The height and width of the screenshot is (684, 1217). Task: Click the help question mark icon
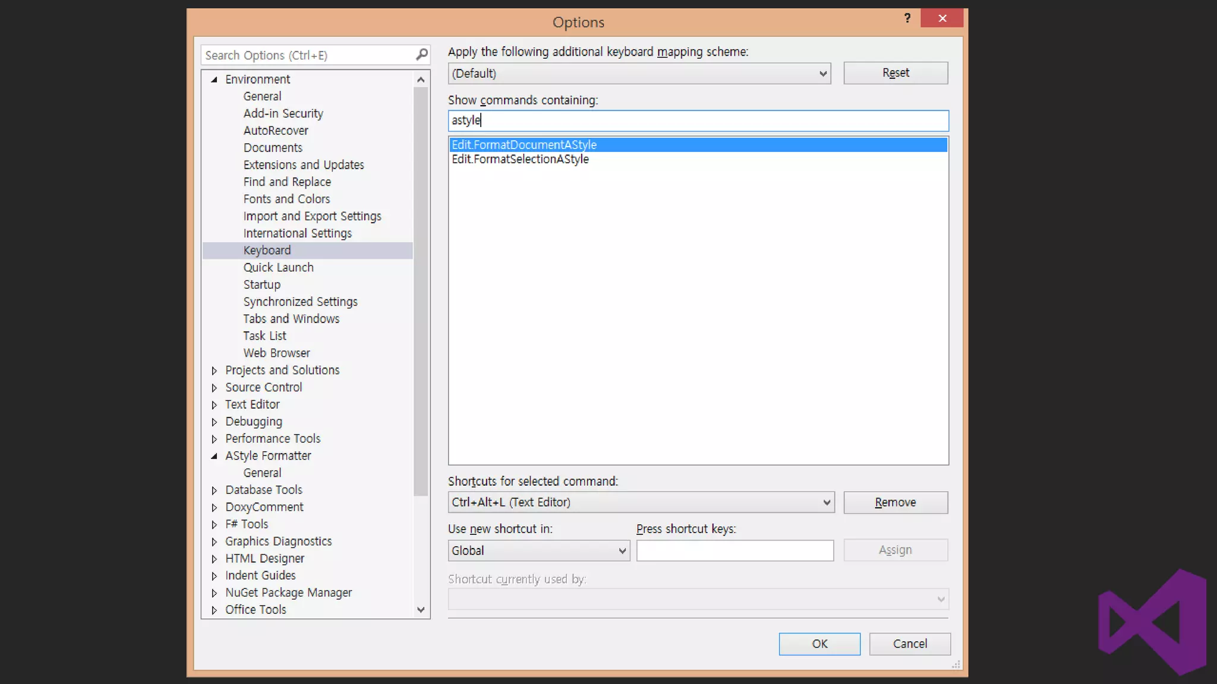pos(907,18)
